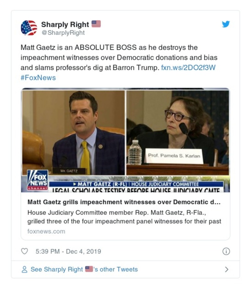Open the tweet info icon
The height and width of the screenshot is (293, 251).
click(226, 251)
